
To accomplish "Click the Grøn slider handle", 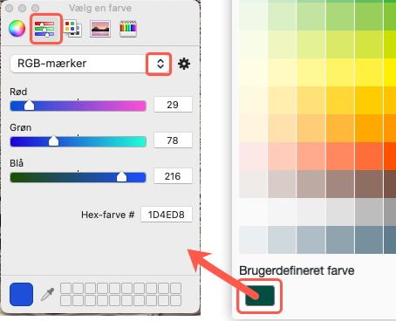I will point(53,141).
